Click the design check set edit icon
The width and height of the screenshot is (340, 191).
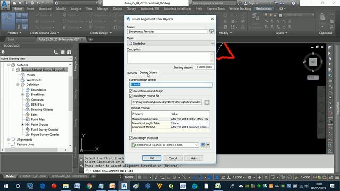203,145
